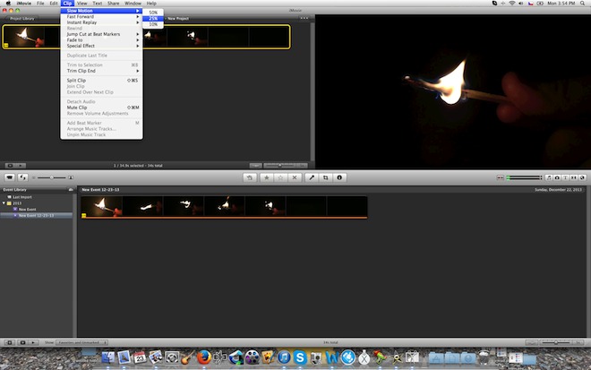Select 25% slow motion speed
Image resolution: width=591 pixels, height=370 pixels.
(x=153, y=18)
